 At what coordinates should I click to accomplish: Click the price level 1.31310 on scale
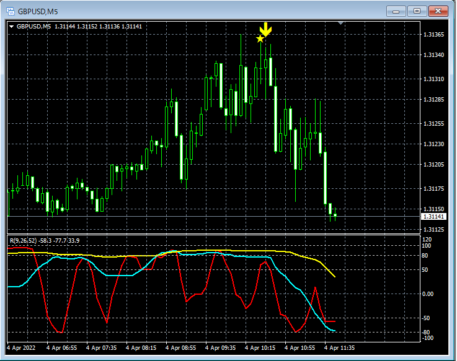433,79
